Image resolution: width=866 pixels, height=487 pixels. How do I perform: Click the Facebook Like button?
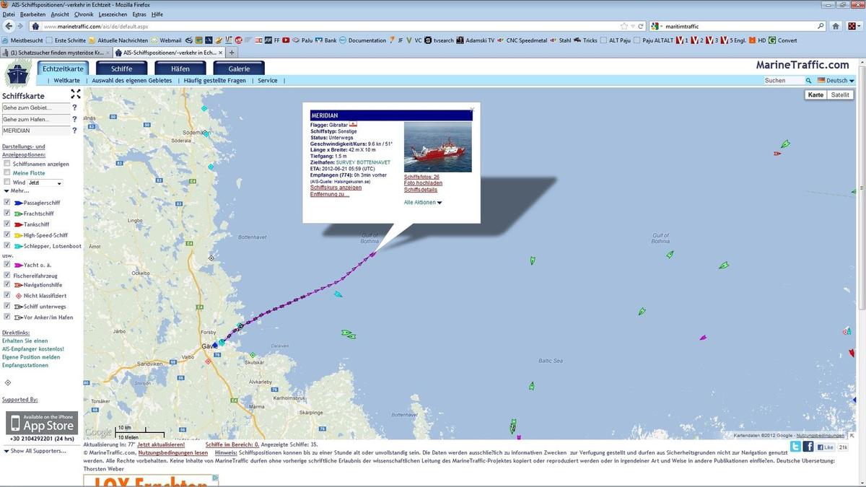click(824, 447)
